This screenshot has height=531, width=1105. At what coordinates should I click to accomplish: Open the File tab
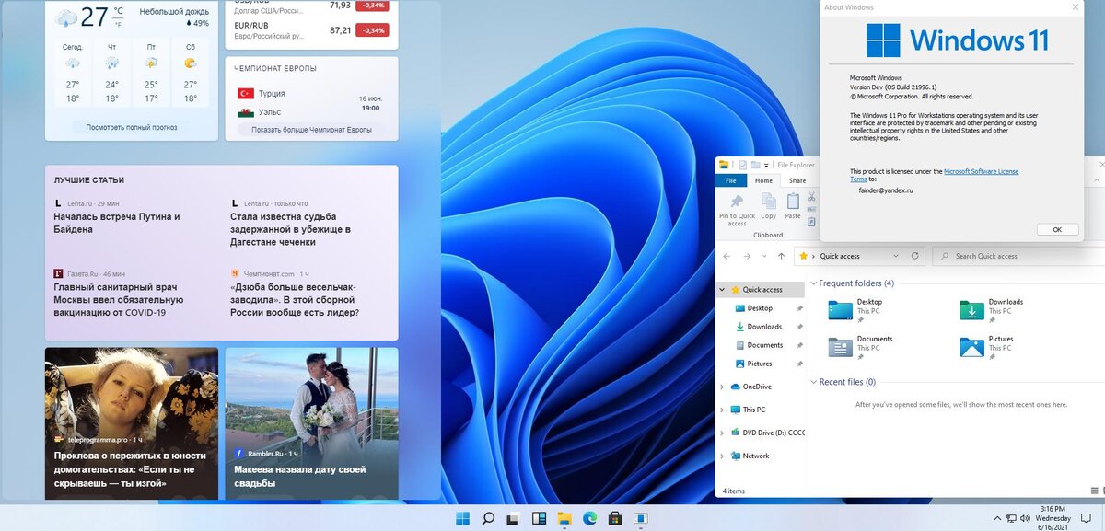pos(729,180)
